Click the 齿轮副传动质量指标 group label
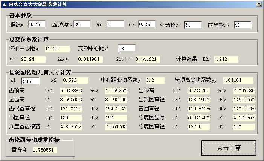Viewport: 264px width, 161px height. (x=34, y=140)
